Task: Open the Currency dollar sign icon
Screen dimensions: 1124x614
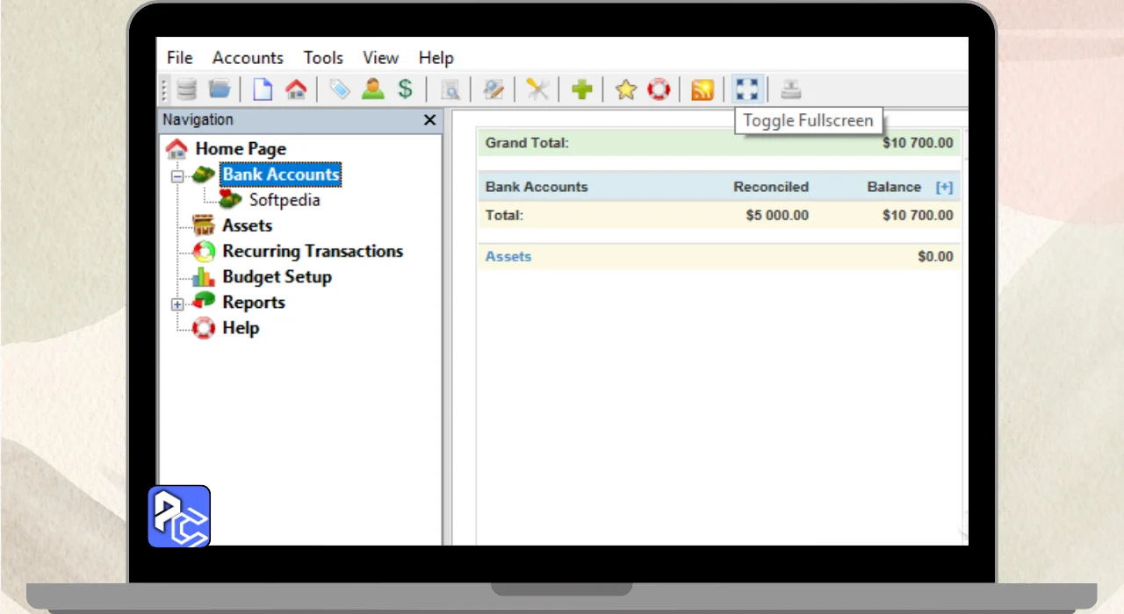Action: (405, 89)
